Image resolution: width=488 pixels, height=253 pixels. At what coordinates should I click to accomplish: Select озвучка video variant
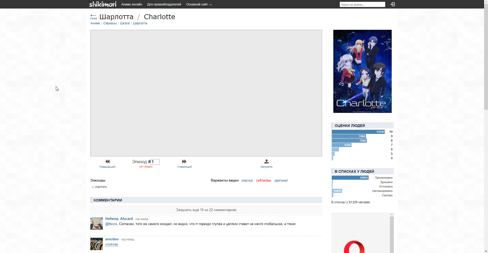pyautogui.click(x=247, y=180)
